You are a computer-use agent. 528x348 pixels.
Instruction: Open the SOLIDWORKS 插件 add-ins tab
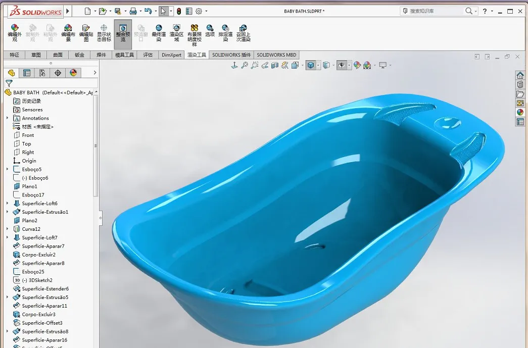pos(231,55)
